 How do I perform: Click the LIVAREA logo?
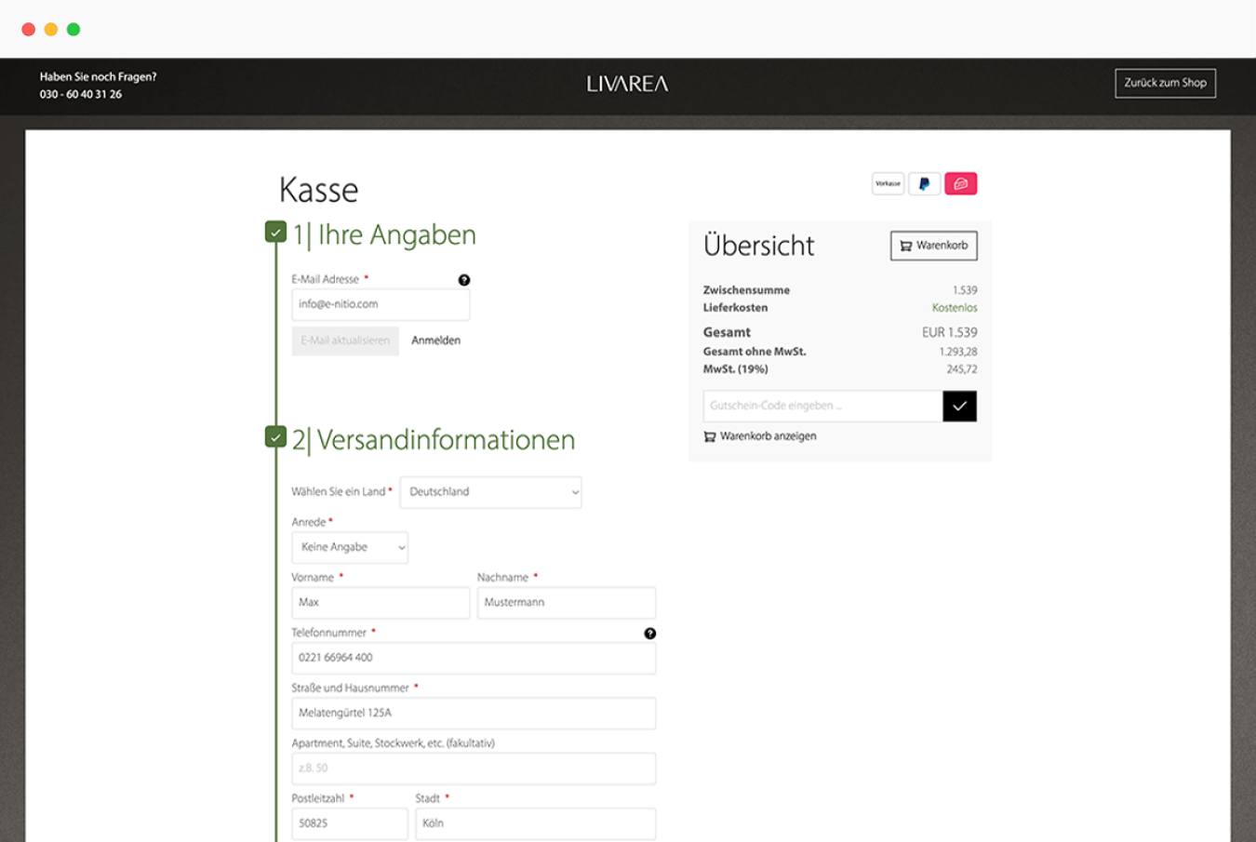[x=627, y=85]
